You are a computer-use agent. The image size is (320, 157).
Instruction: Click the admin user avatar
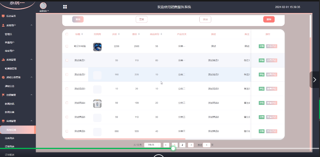(x=43, y=6)
